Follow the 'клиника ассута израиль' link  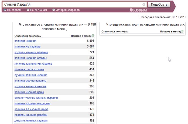[x=30, y=81]
